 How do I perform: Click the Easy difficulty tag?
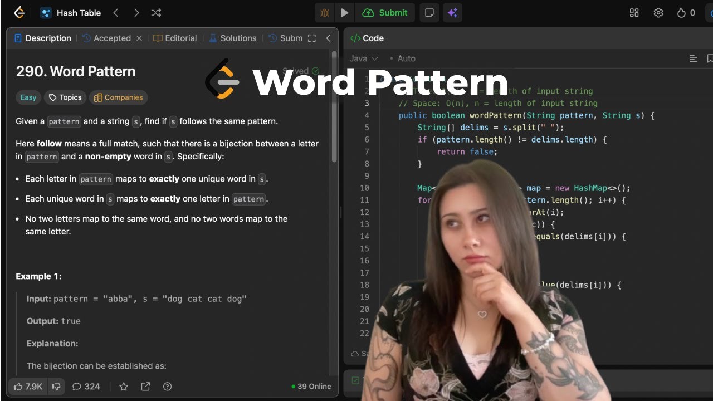point(28,97)
